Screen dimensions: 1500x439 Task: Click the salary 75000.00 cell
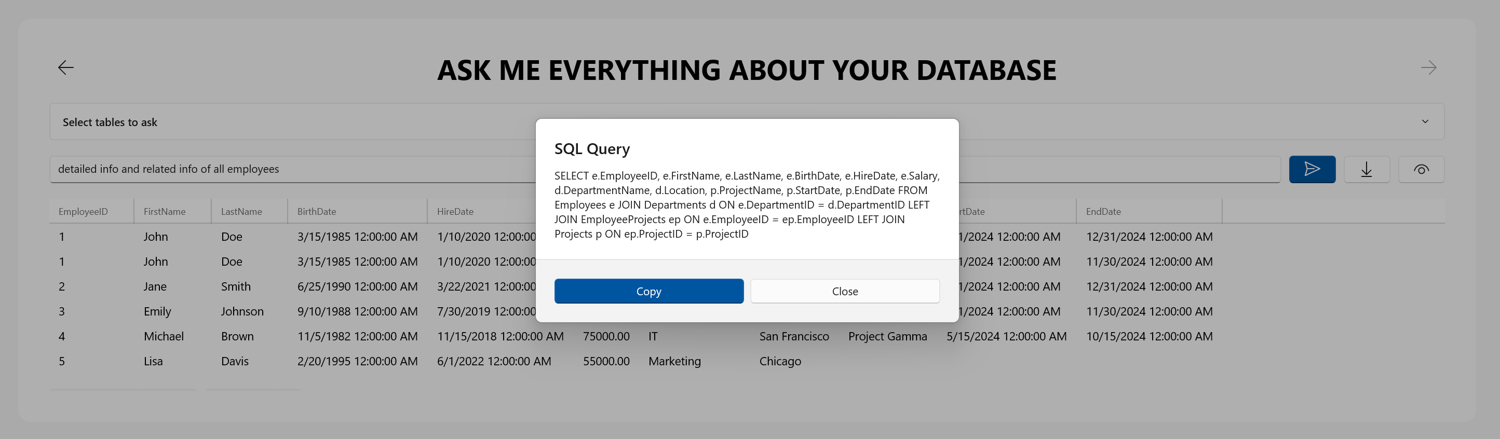point(606,337)
